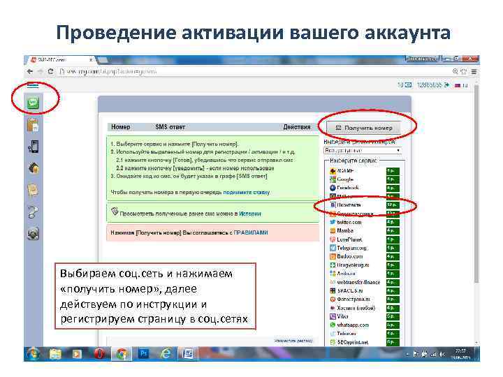This screenshot has width=503, height=377.
Task: Click the wallet-and-coins sidebar icon
Action: tap(34, 168)
